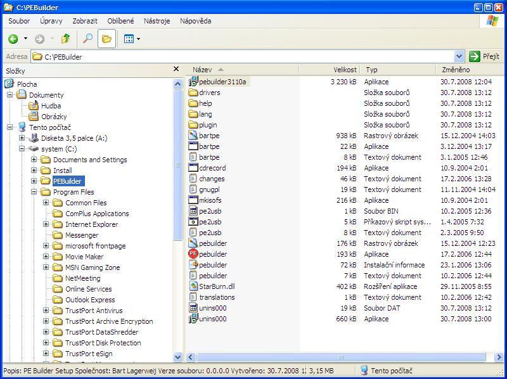This screenshot has height=379, width=507.
Task: Sort by the Název column header
Action: tap(243, 70)
